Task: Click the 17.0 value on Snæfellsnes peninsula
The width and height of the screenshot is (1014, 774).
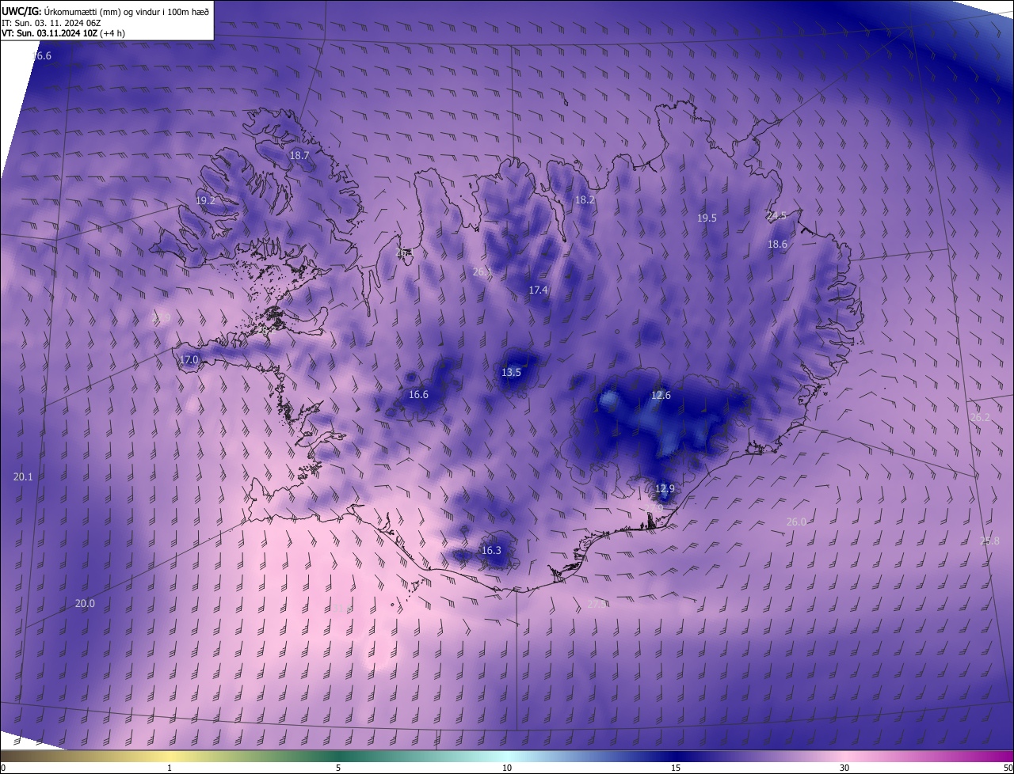Action: pos(189,359)
